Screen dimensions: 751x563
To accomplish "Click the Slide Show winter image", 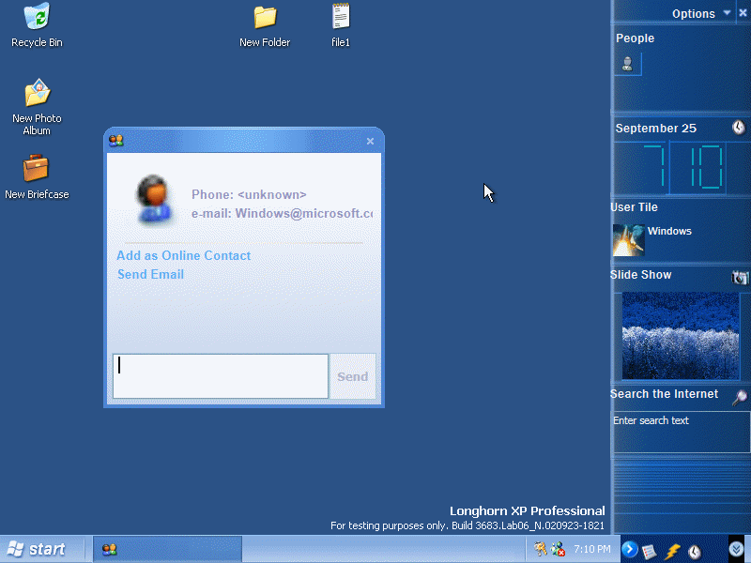I will (680, 336).
